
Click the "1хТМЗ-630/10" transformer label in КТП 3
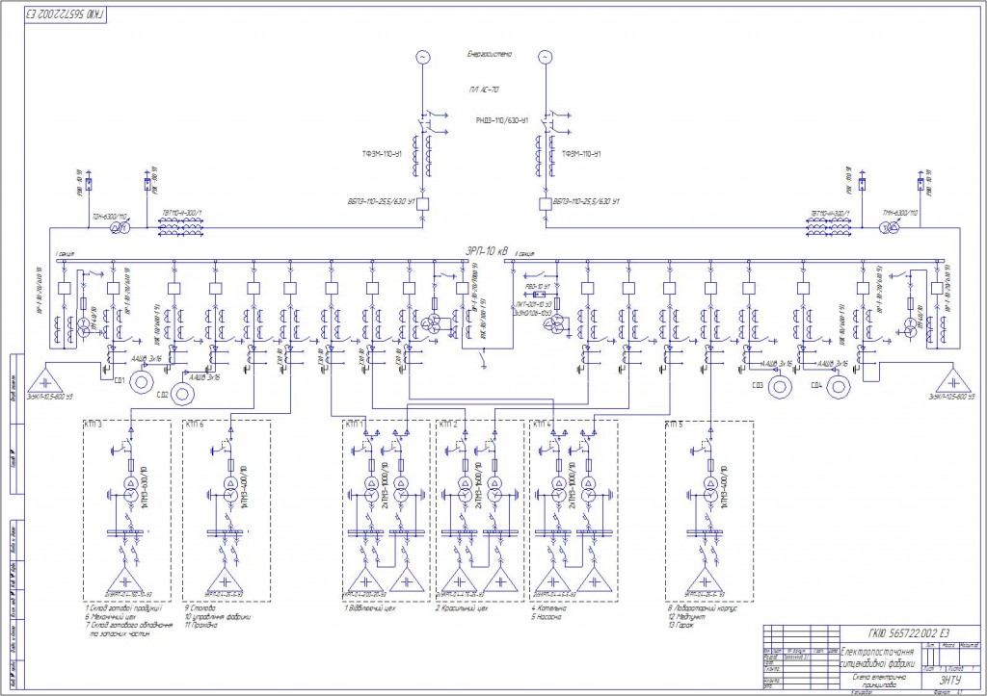pos(145,486)
